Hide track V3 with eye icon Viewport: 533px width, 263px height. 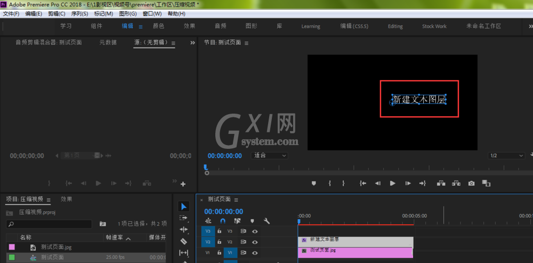click(x=255, y=231)
